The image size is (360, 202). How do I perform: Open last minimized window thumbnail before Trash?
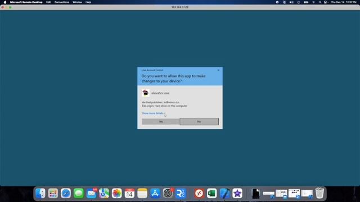pyautogui.click(x=307, y=194)
